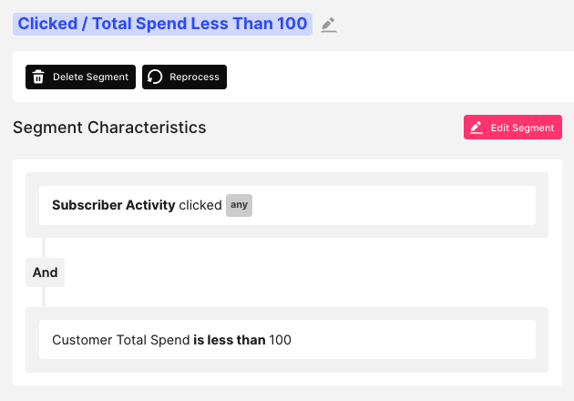Screen dimensions: 574x401
Task: Click the 'And' condition connector
Action: [x=45, y=272]
